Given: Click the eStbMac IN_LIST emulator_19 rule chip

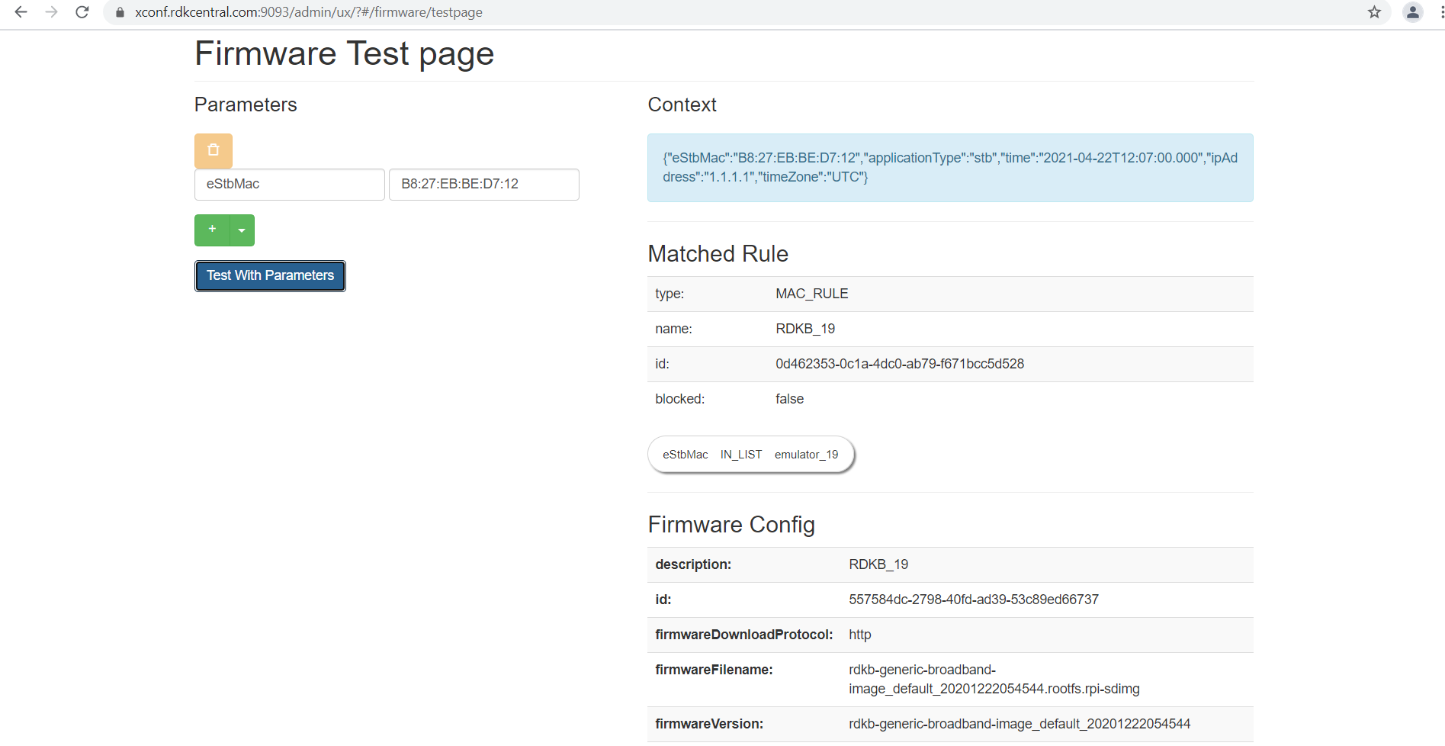Looking at the screenshot, I should pyautogui.click(x=750, y=455).
